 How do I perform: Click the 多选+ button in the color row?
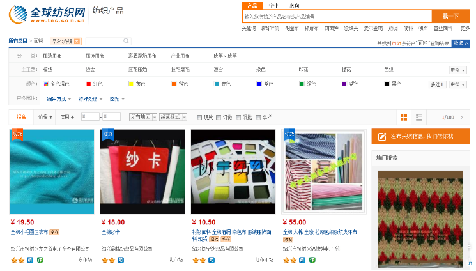tap(437, 84)
